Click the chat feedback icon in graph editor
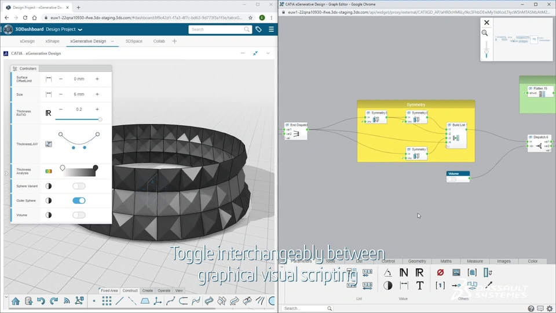556x313 pixels. pos(540,308)
